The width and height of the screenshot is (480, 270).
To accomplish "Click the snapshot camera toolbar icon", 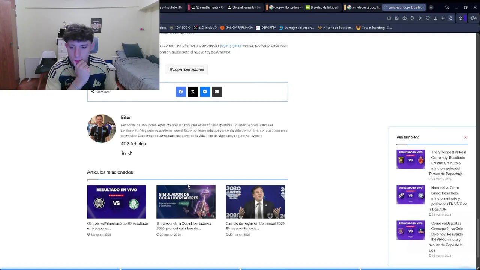I will click(x=404, y=18).
